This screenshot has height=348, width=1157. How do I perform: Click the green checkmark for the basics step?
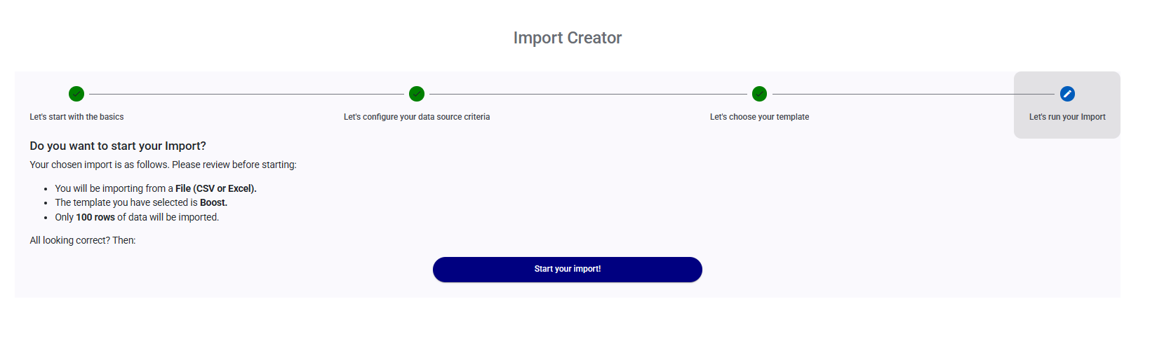click(x=76, y=94)
